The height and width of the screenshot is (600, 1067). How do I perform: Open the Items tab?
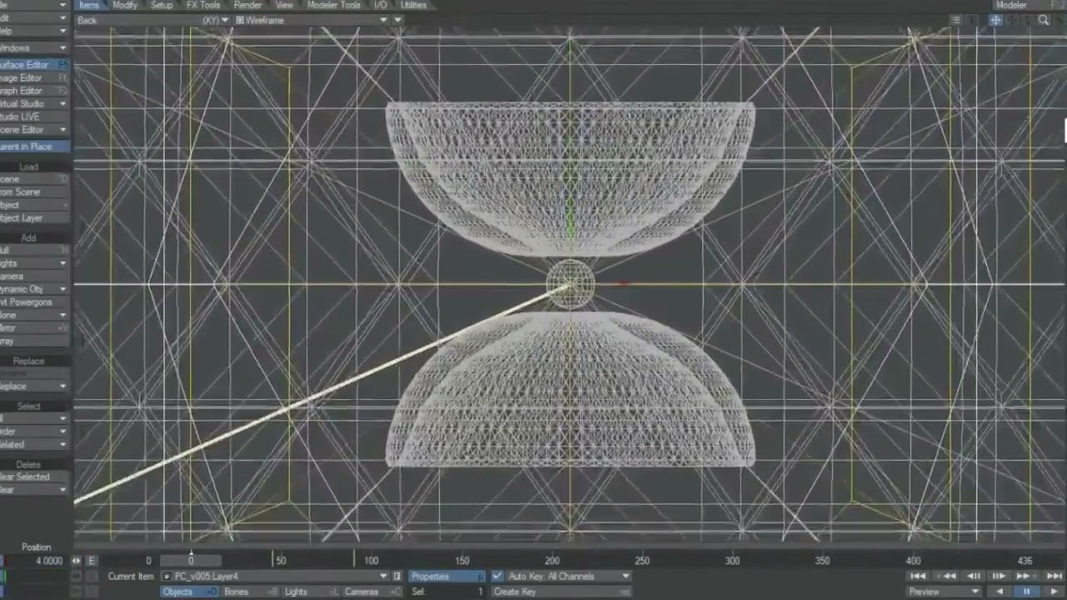(88, 5)
